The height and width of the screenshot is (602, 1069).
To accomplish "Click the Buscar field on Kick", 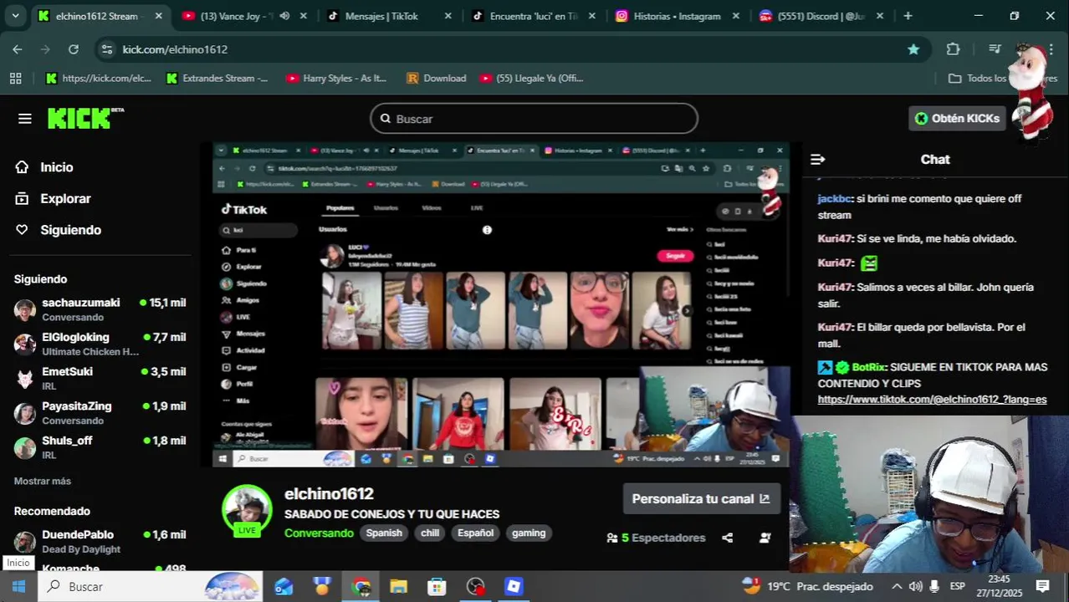I will pos(534,119).
